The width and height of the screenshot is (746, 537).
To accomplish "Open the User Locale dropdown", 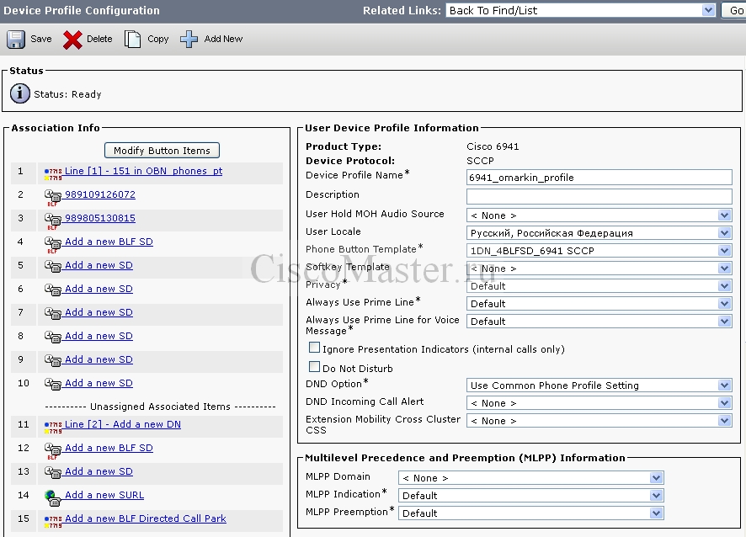I will click(x=599, y=233).
